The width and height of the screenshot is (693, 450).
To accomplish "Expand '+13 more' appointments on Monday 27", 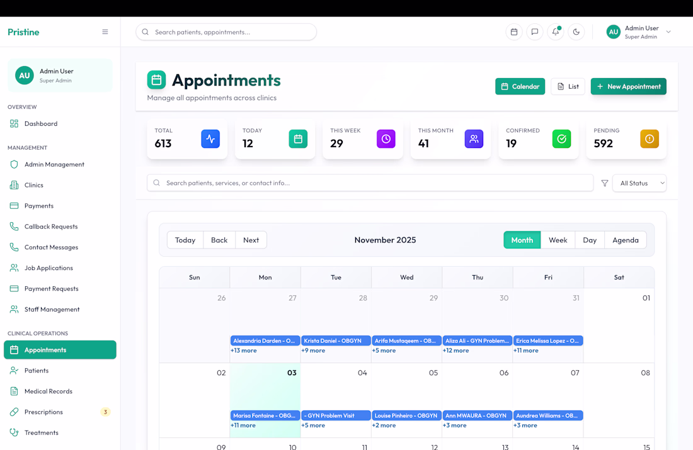I will pyautogui.click(x=244, y=350).
